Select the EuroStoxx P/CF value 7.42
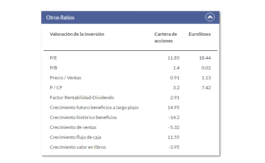The image size is (265, 163). 206,88
